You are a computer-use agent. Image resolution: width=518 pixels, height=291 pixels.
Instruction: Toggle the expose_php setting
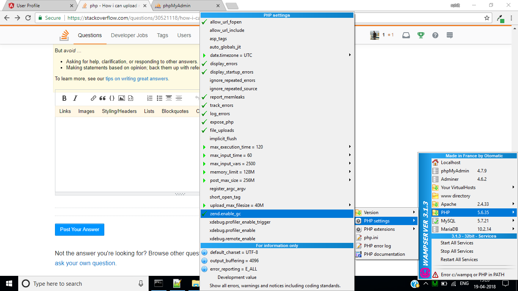(x=277, y=122)
